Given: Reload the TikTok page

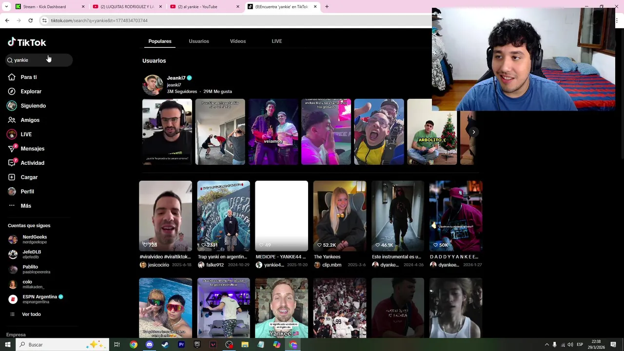Looking at the screenshot, I should click(x=30, y=20).
